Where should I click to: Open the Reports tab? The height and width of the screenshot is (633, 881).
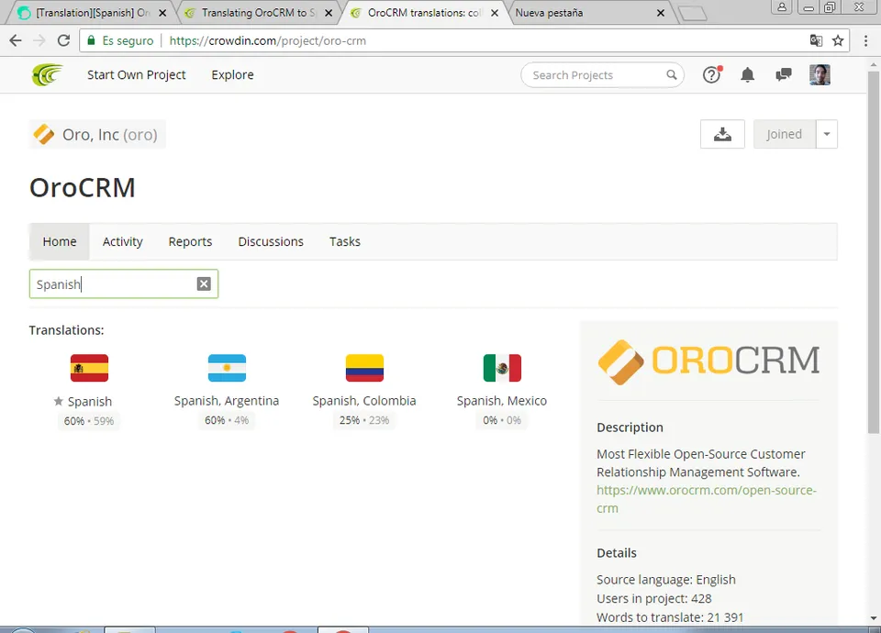click(x=191, y=241)
